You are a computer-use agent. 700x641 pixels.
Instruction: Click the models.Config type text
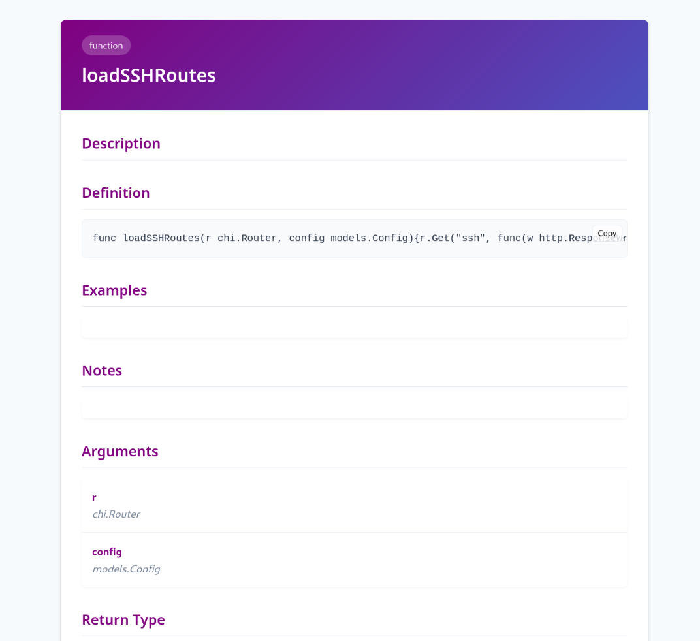[126, 569]
